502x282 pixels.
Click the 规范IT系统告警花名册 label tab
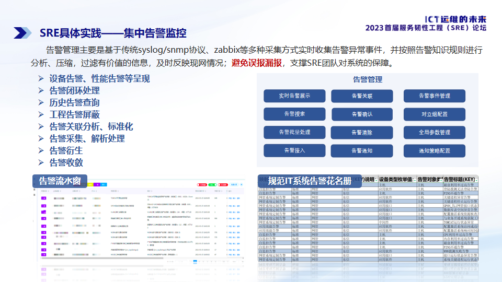click(x=310, y=181)
